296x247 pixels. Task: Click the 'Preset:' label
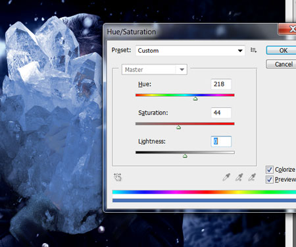pos(121,50)
